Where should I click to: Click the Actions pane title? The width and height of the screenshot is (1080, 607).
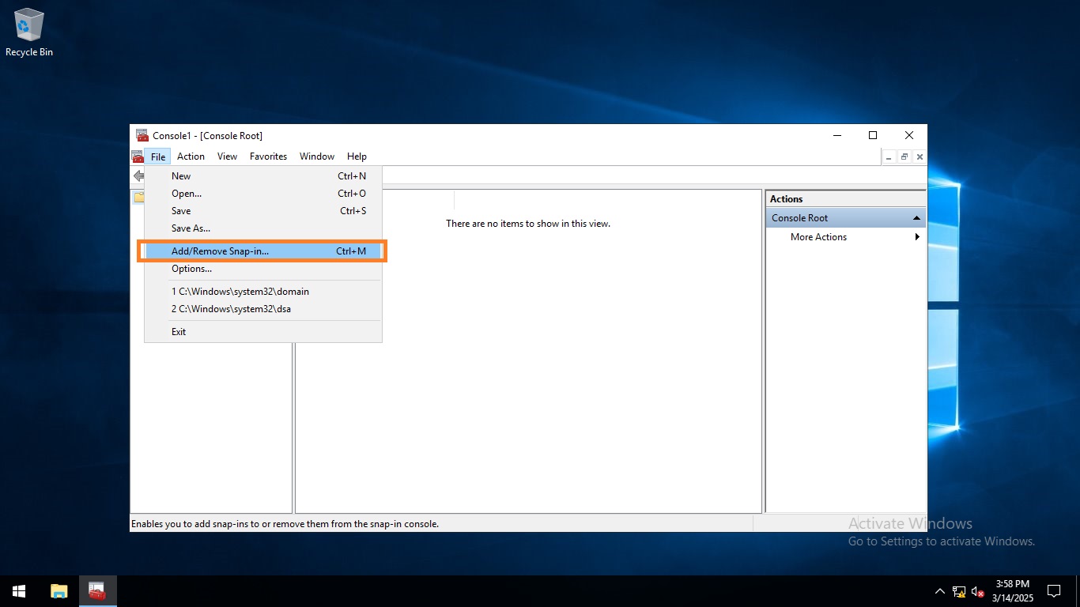[787, 199]
